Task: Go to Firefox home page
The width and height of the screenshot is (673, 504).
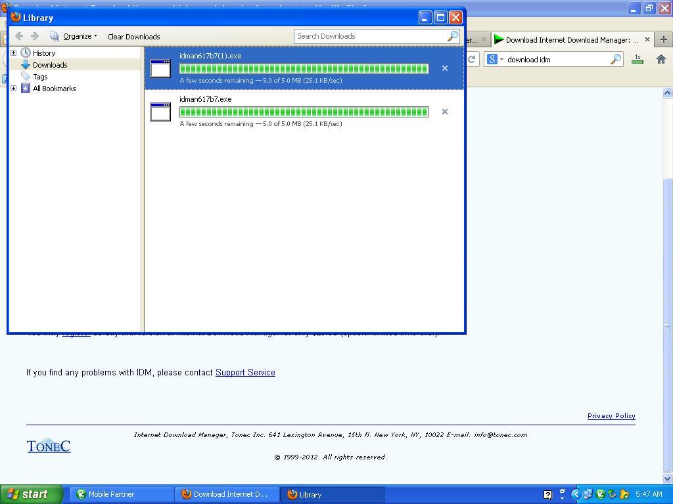Action: pyautogui.click(x=661, y=59)
